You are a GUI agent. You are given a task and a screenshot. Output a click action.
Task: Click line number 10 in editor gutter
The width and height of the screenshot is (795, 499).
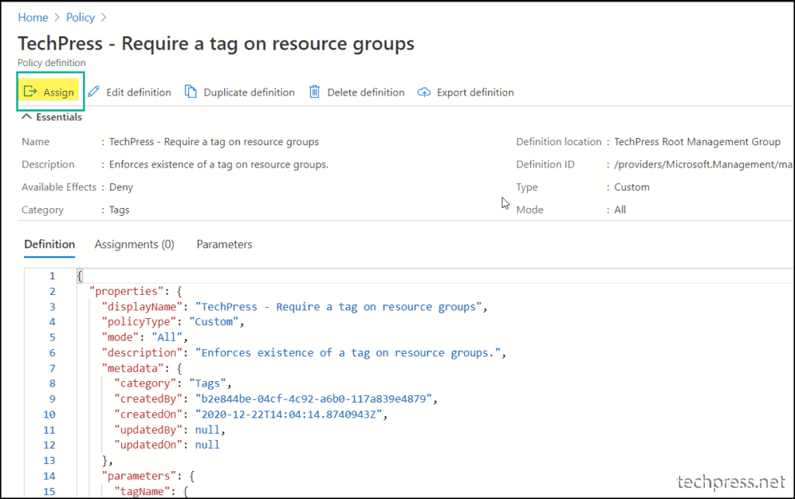49,414
